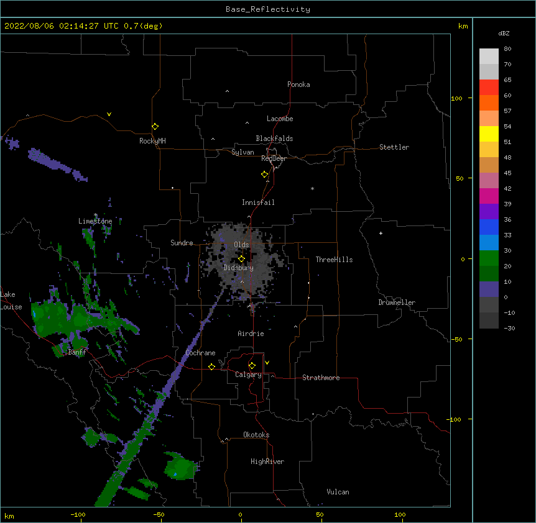
Task: Click the Strathmore label
Action: 321,378
